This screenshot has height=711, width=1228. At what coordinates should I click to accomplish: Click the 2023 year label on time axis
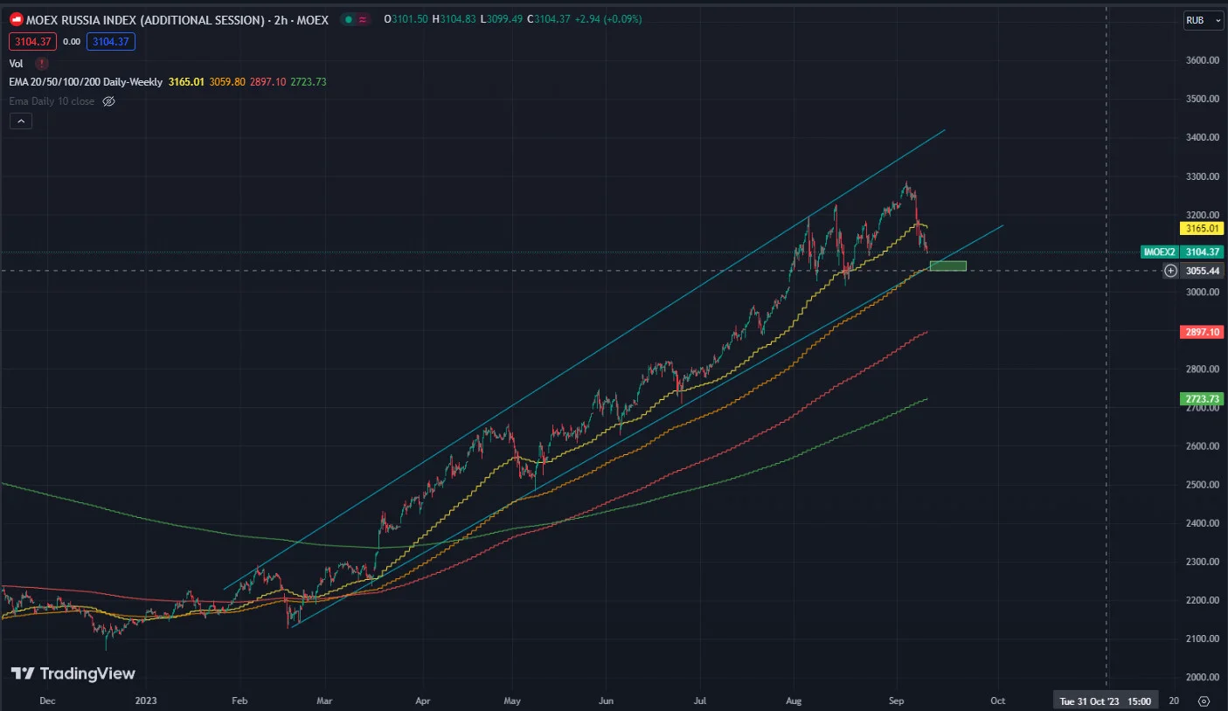tap(145, 701)
